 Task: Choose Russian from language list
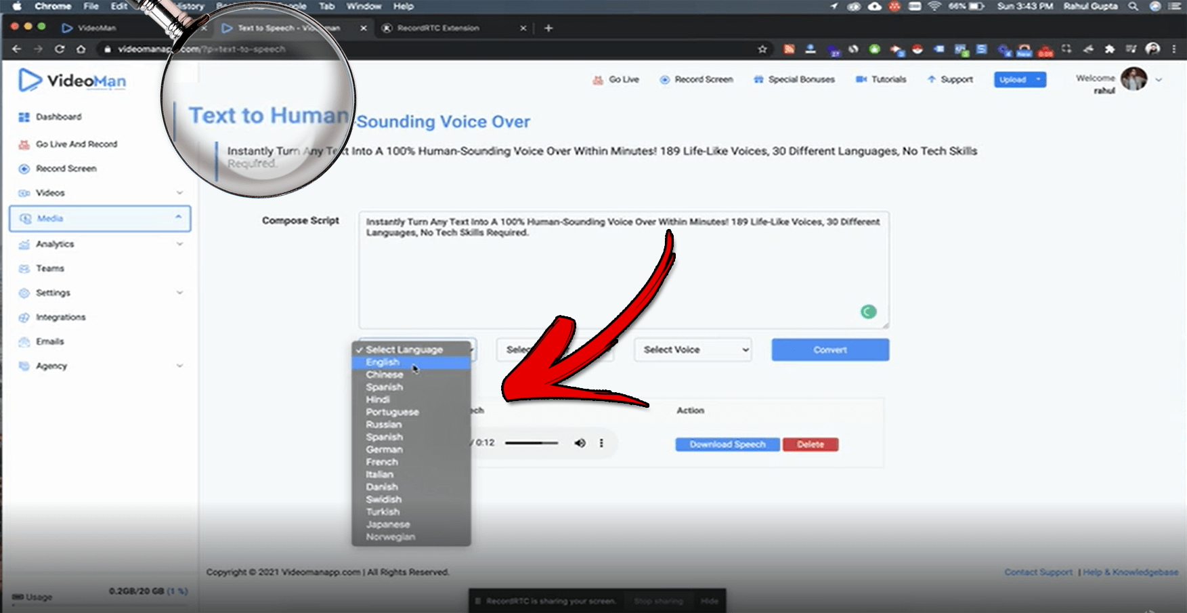411,425
